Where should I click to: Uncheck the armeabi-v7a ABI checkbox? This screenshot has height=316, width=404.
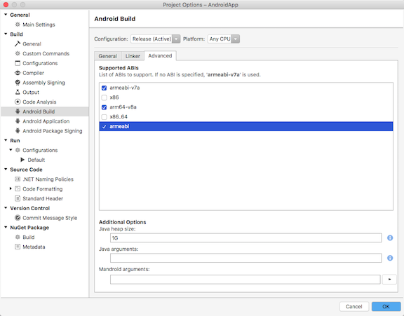104,88
